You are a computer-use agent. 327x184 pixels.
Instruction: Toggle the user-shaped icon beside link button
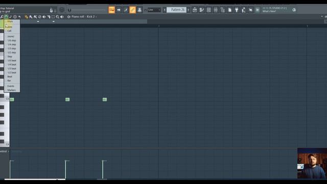(x=139, y=10)
